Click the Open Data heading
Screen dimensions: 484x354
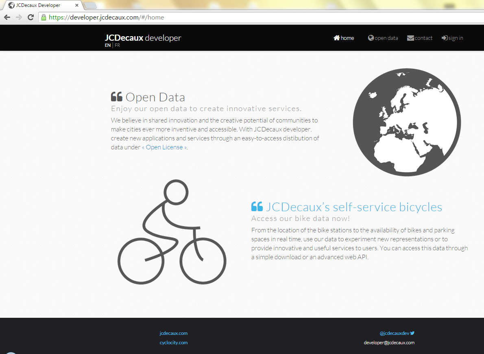tap(155, 97)
